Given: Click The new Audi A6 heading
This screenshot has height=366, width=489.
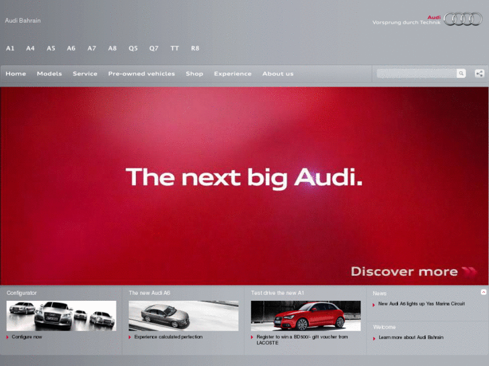Looking at the screenshot, I should tap(149, 293).
